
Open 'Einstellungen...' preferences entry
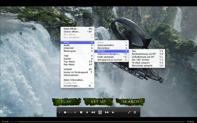tap(77, 86)
